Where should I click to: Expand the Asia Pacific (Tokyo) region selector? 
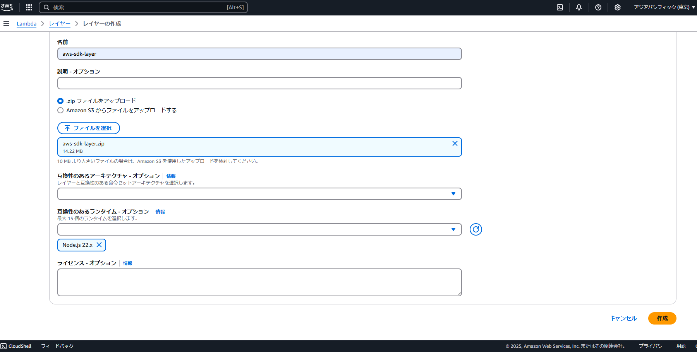coord(664,7)
